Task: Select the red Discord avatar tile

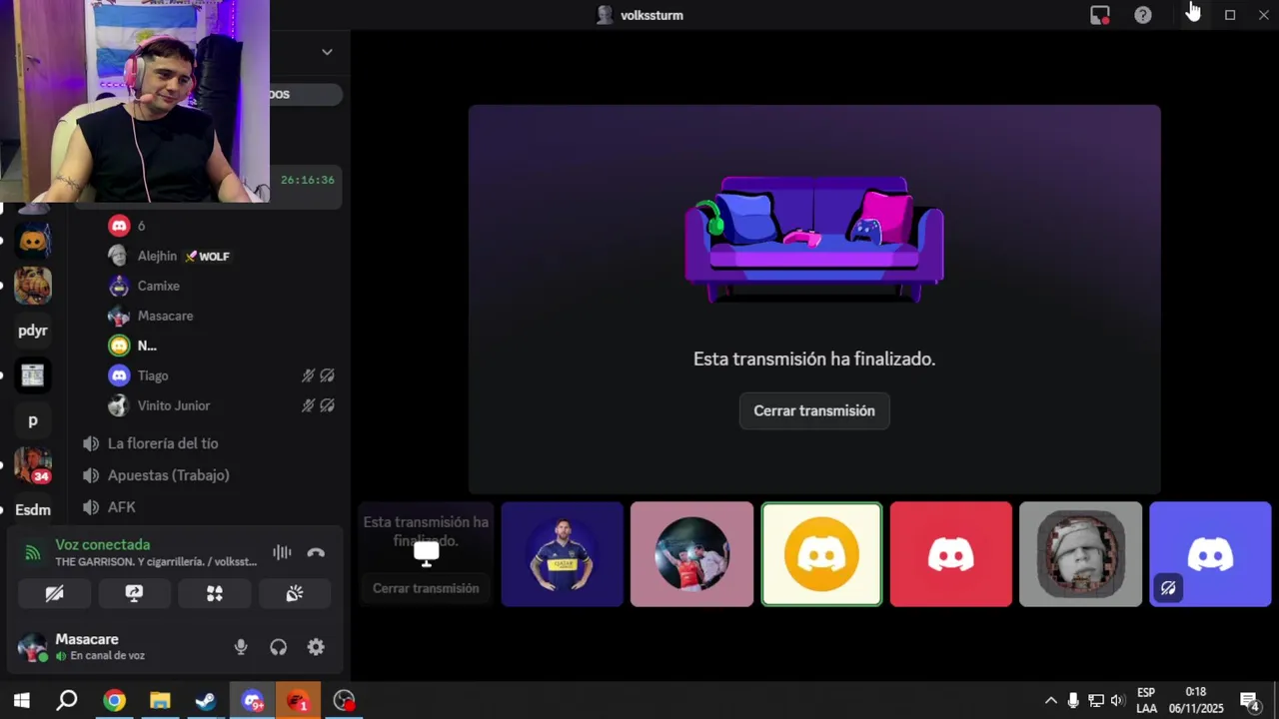Action: coord(951,554)
